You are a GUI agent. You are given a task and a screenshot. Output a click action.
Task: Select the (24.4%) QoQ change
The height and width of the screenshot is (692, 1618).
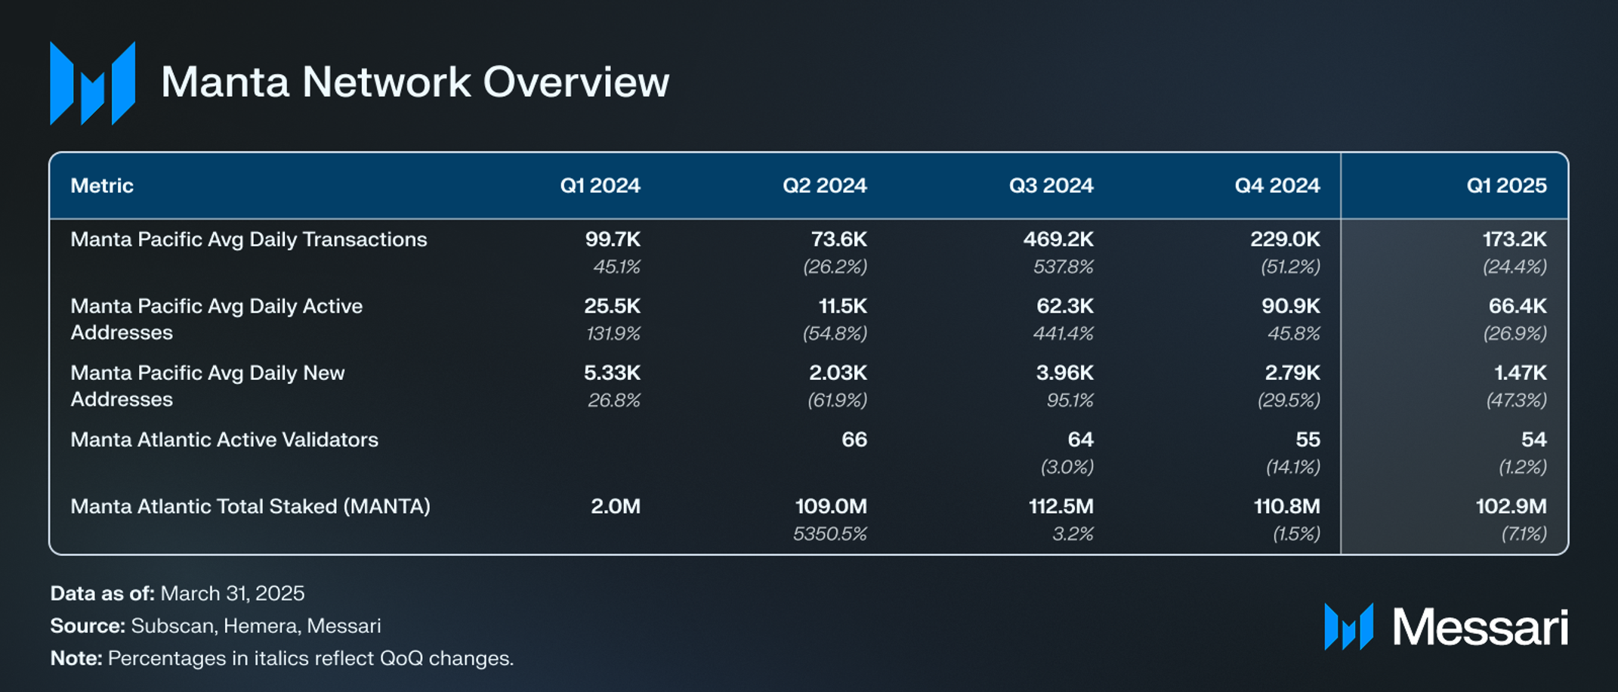click(1515, 267)
